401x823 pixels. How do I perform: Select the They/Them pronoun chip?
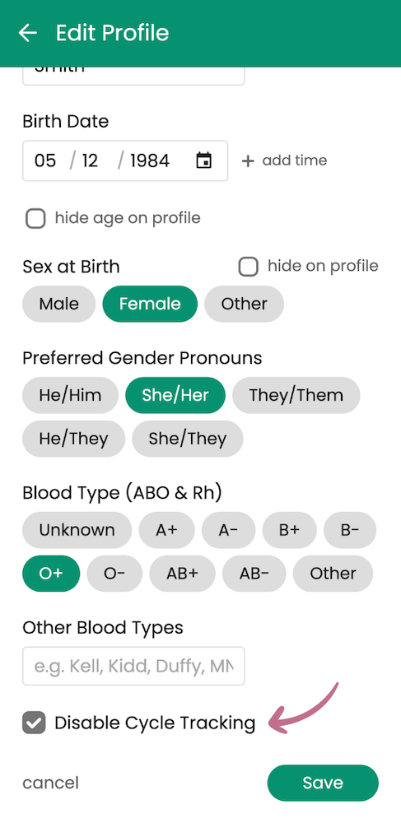[296, 395]
